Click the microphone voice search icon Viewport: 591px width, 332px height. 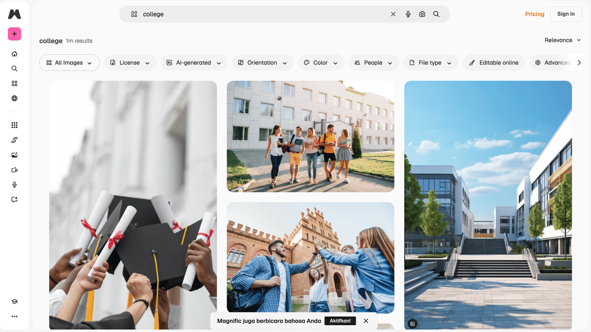(408, 14)
